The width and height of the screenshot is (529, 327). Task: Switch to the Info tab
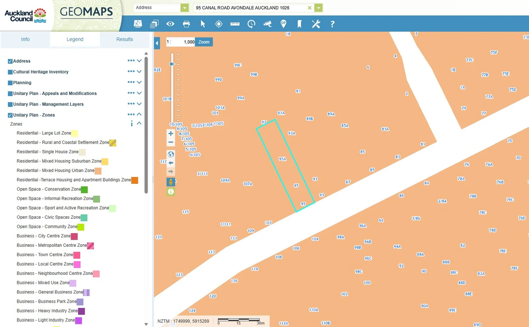click(x=25, y=39)
